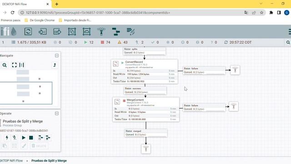Screen dimensions: 291x164
Task: Click the 43 invalid components warning status
Action: coord(123,42)
